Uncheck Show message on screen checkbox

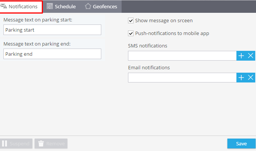131,21
